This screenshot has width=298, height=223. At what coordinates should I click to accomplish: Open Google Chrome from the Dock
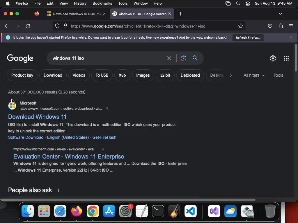coord(93,211)
